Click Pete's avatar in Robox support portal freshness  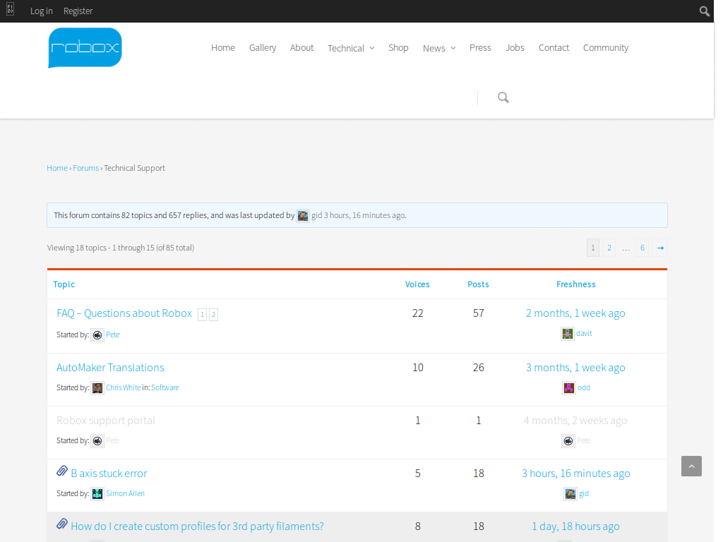pos(568,441)
